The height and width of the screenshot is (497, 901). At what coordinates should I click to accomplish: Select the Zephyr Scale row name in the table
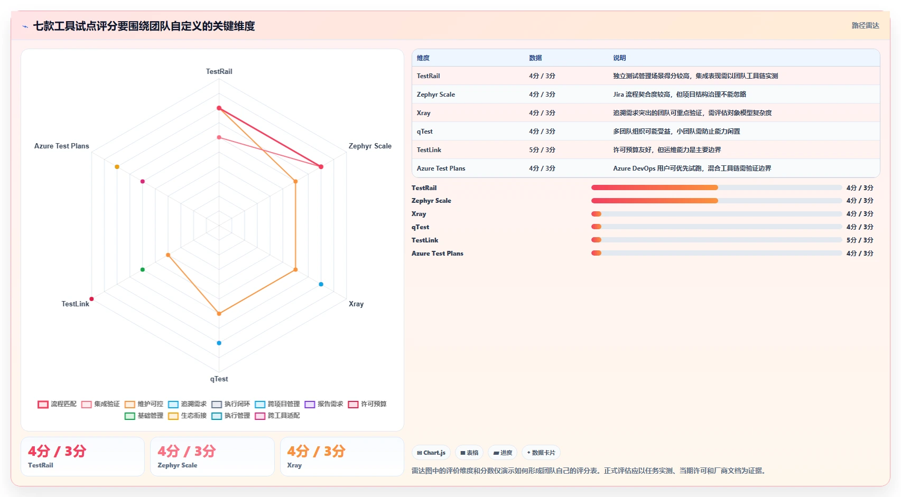coord(435,95)
